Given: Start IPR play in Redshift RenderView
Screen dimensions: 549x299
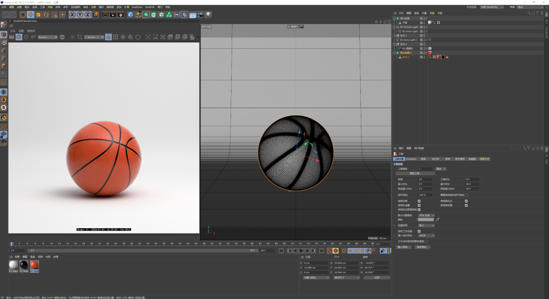Looking at the screenshot, I should click(x=19, y=37).
